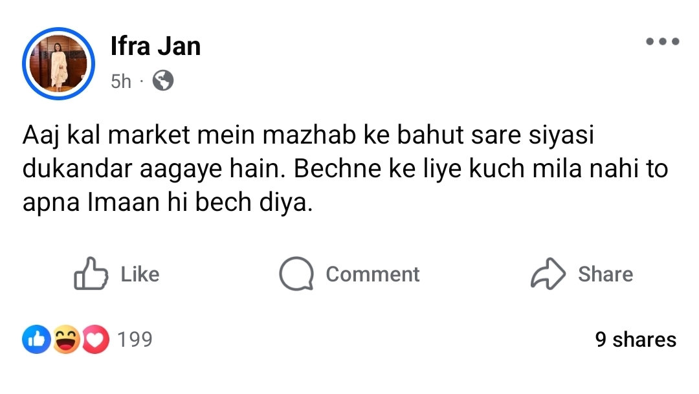View the 199 reactions count
Image resolution: width=699 pixels, height=394 pixels.
point(135,340)
